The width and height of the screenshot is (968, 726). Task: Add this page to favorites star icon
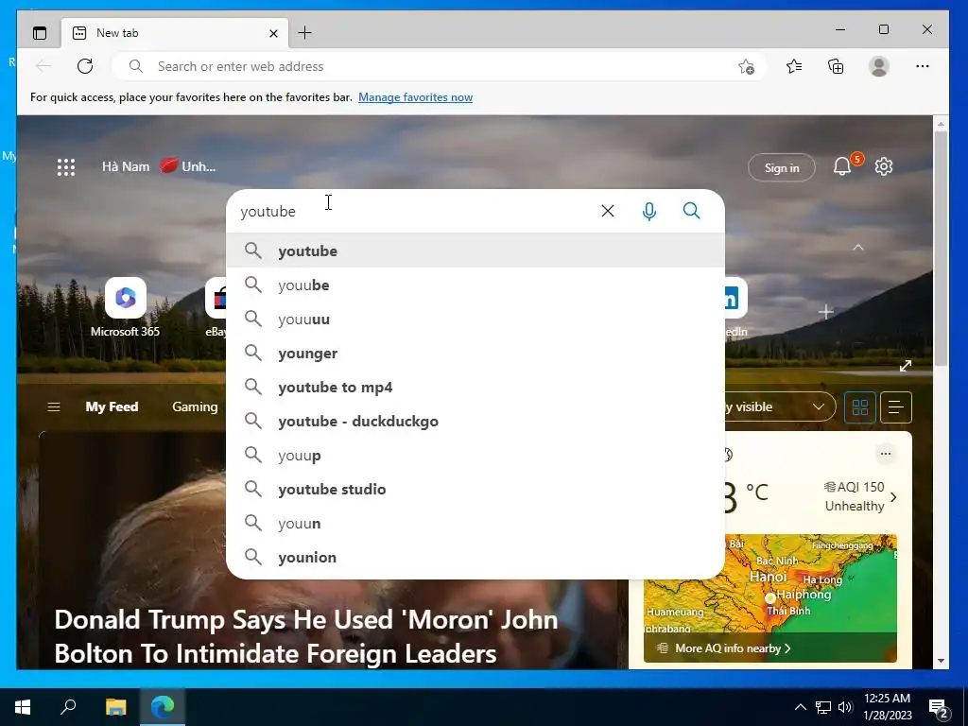[x=747, y=67]
